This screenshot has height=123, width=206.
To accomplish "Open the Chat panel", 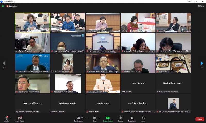I will point(94,118).
